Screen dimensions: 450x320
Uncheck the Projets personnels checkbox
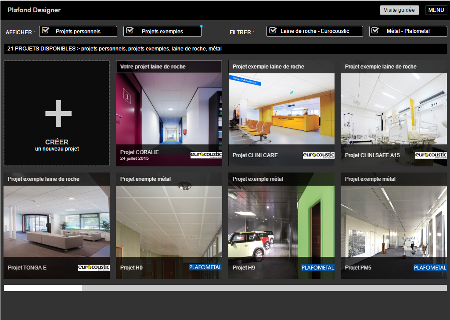[45, 31]
